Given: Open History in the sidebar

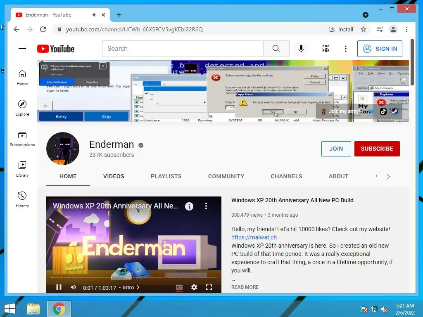Looking at the screenshot, I should tap(22, 200).
